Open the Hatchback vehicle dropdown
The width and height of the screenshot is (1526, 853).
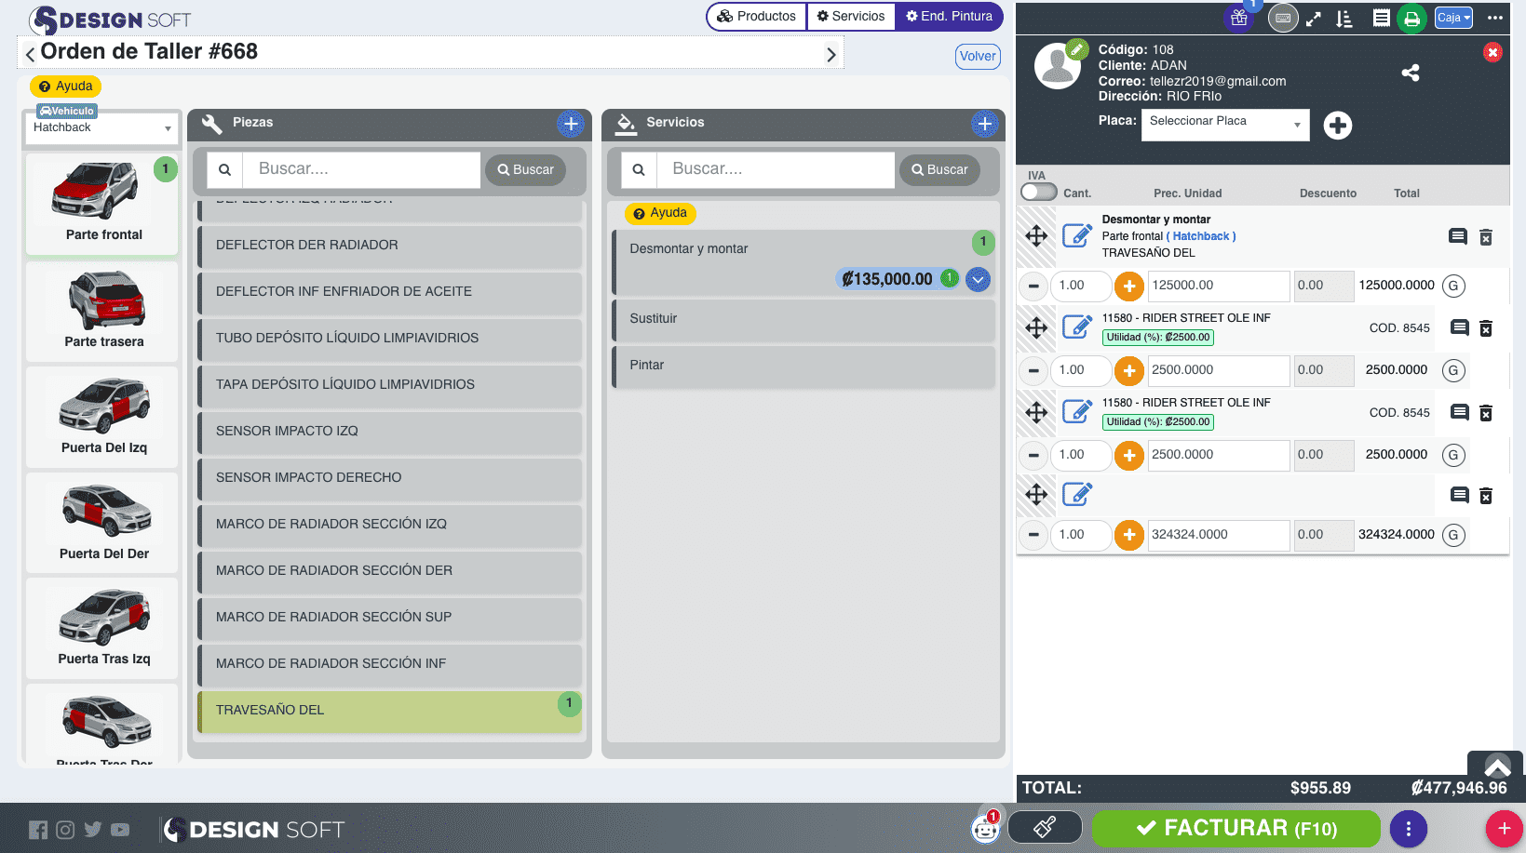tap(101, 127)
